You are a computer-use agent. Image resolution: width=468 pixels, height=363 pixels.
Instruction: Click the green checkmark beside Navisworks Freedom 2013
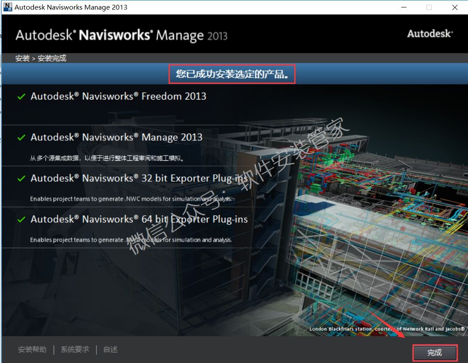(21, 97)
